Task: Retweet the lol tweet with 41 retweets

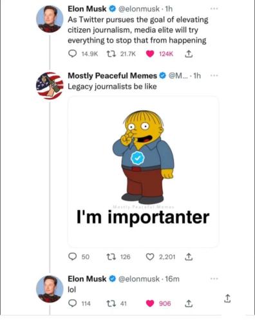Action: [111, 303]
